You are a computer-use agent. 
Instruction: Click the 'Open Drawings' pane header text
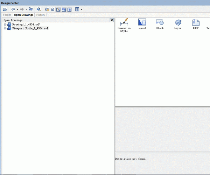click(13, 20)
